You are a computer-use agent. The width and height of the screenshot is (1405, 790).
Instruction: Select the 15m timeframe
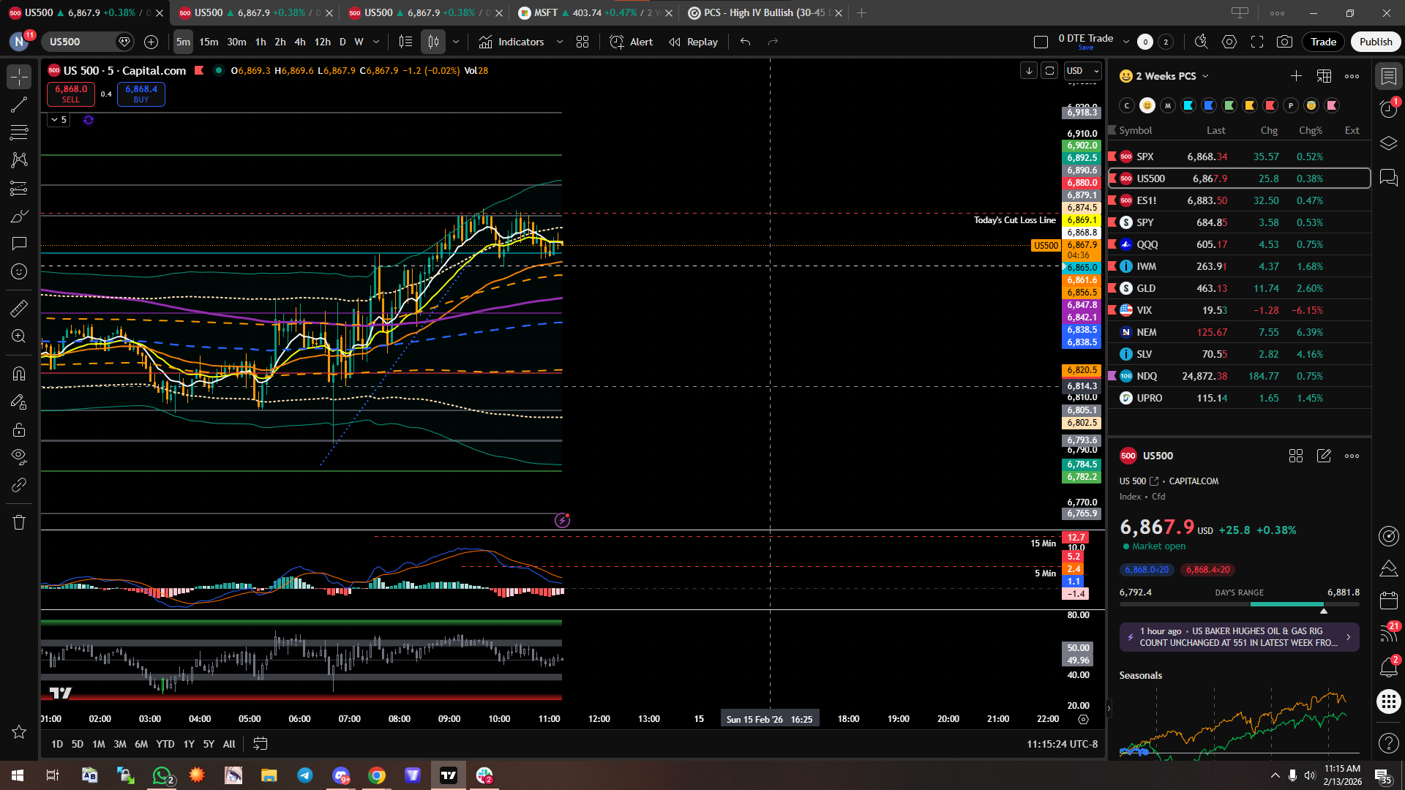(x=209, y=42)
